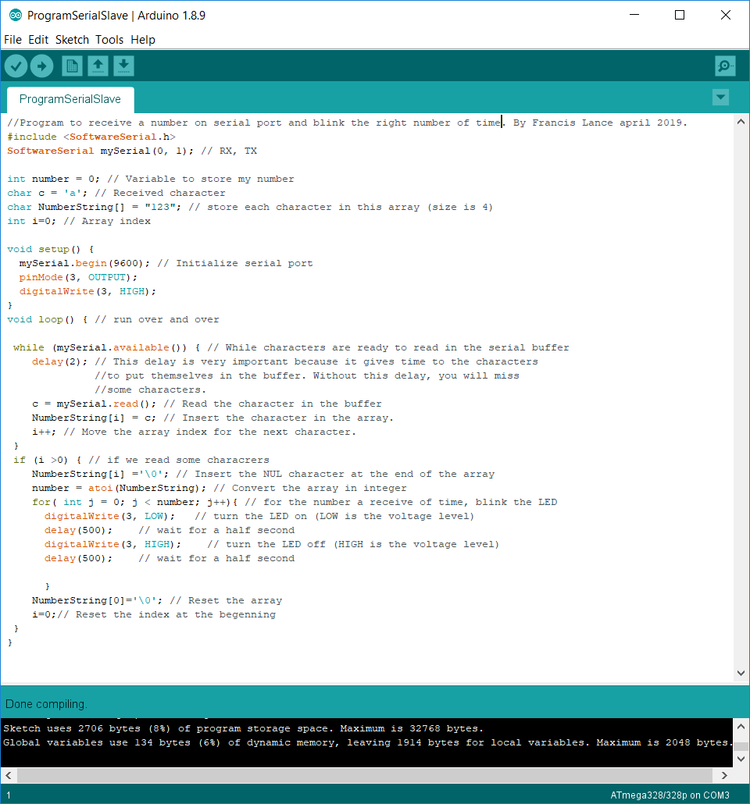
Task: Click horizontal scrollbar left arrow
Action: click(x=9, y=775)
